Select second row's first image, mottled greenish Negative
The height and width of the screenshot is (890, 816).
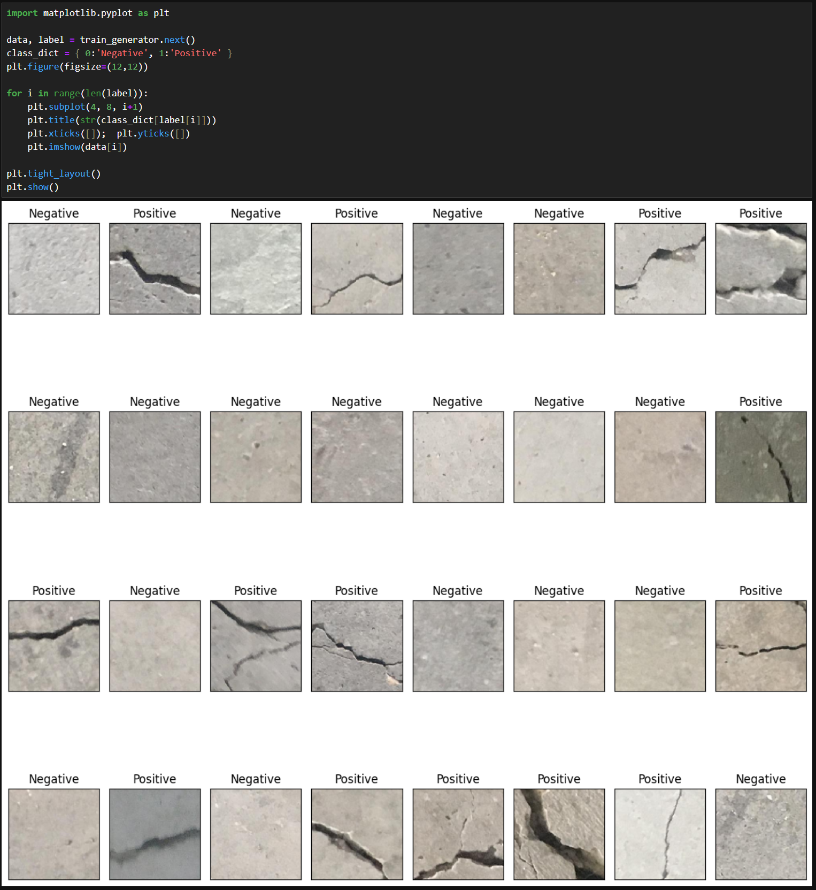(x=54, y=457)
